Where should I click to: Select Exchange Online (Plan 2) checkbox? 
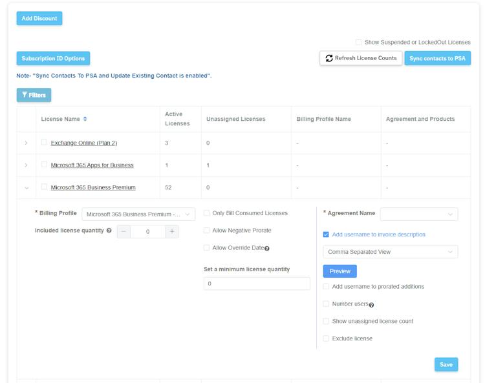coord(44,142)
